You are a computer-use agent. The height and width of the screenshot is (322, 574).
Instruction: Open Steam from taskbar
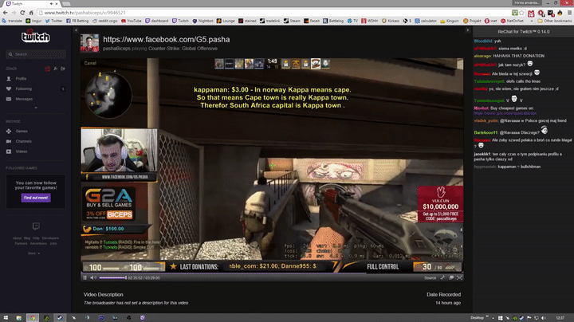pos(60,317)
